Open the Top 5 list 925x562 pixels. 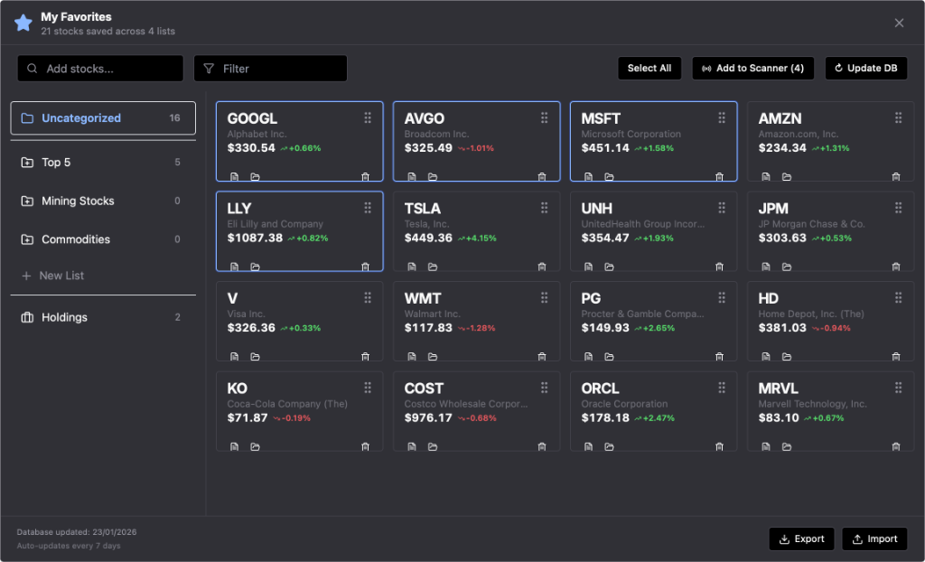coord(103,163)
